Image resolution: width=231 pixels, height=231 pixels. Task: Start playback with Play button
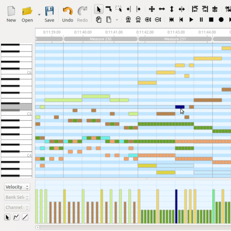pos(191,20)
